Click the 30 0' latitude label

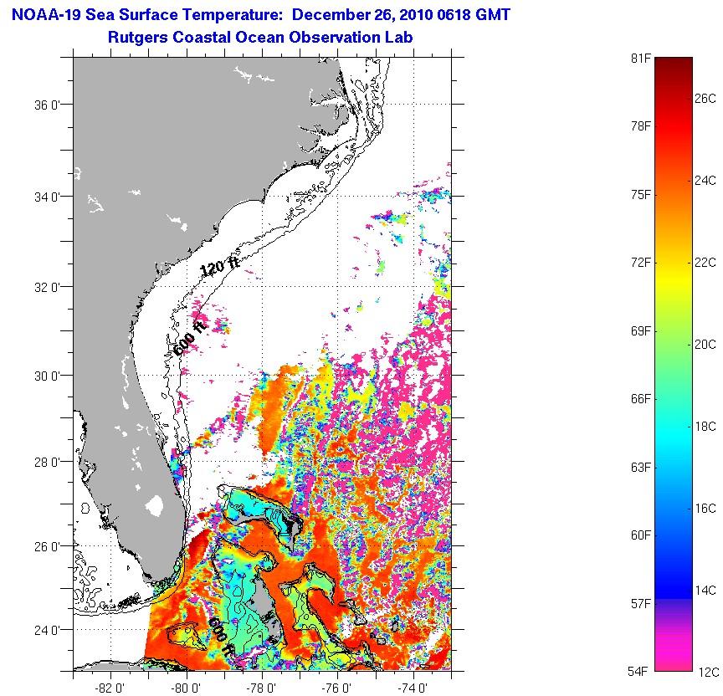(47, 376)
